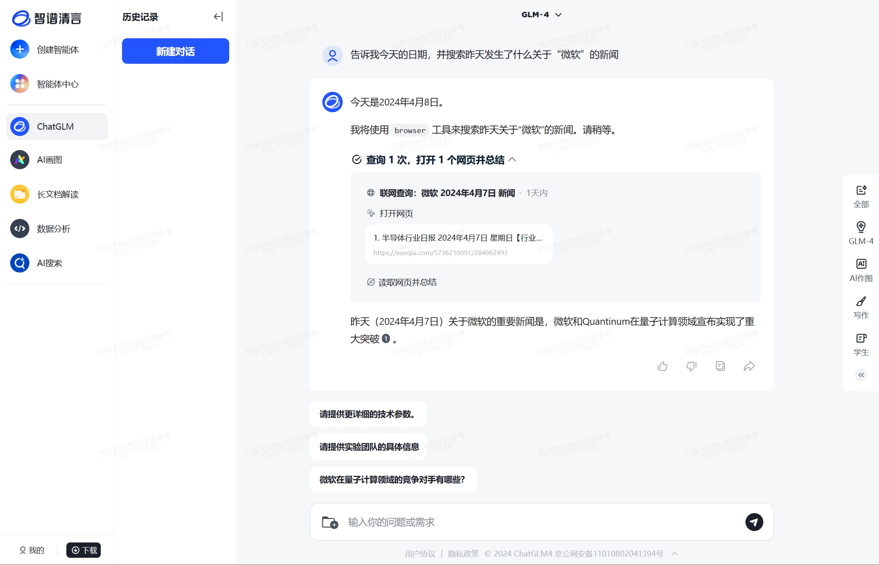Open 写作 in the right panel
The height and width of the screenshot is (565, 879).
(861, 307)
